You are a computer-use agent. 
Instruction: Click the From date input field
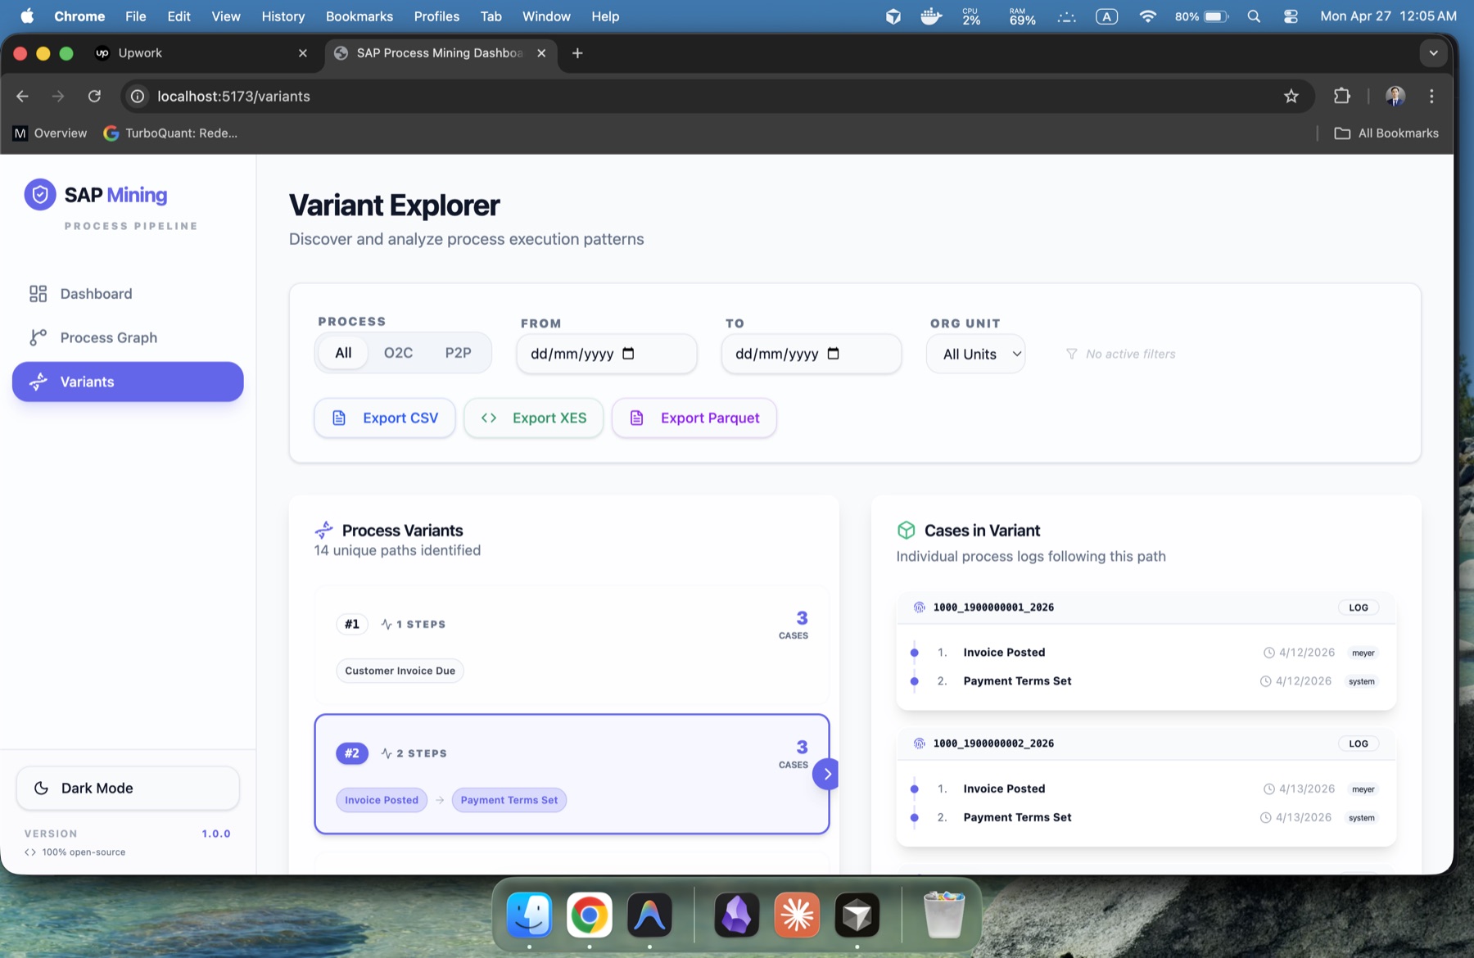[606, 354]
